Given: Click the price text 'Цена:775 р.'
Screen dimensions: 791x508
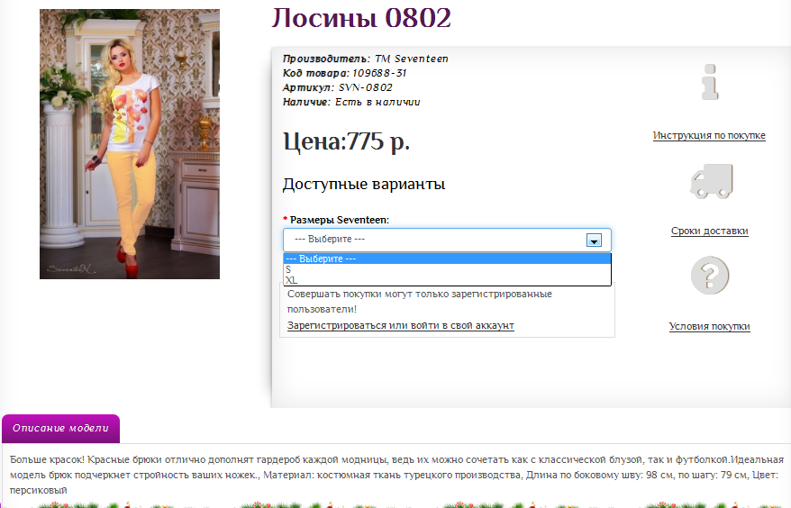Looking at the screenshot, I should 346,141.
